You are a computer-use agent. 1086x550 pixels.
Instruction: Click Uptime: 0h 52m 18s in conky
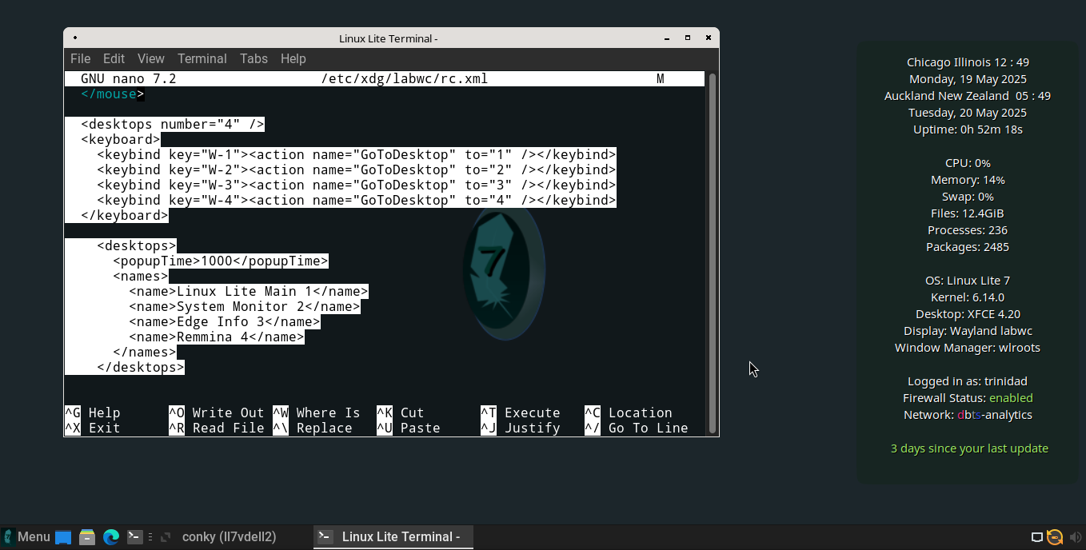pos(968,130)
